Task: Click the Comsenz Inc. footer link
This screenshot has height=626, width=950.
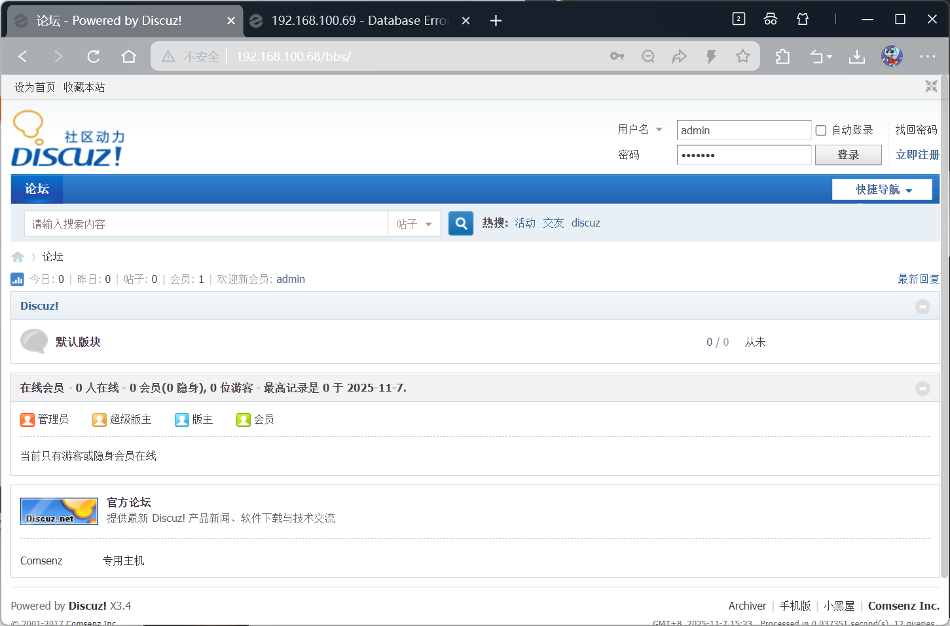Action: coord(904,606)
